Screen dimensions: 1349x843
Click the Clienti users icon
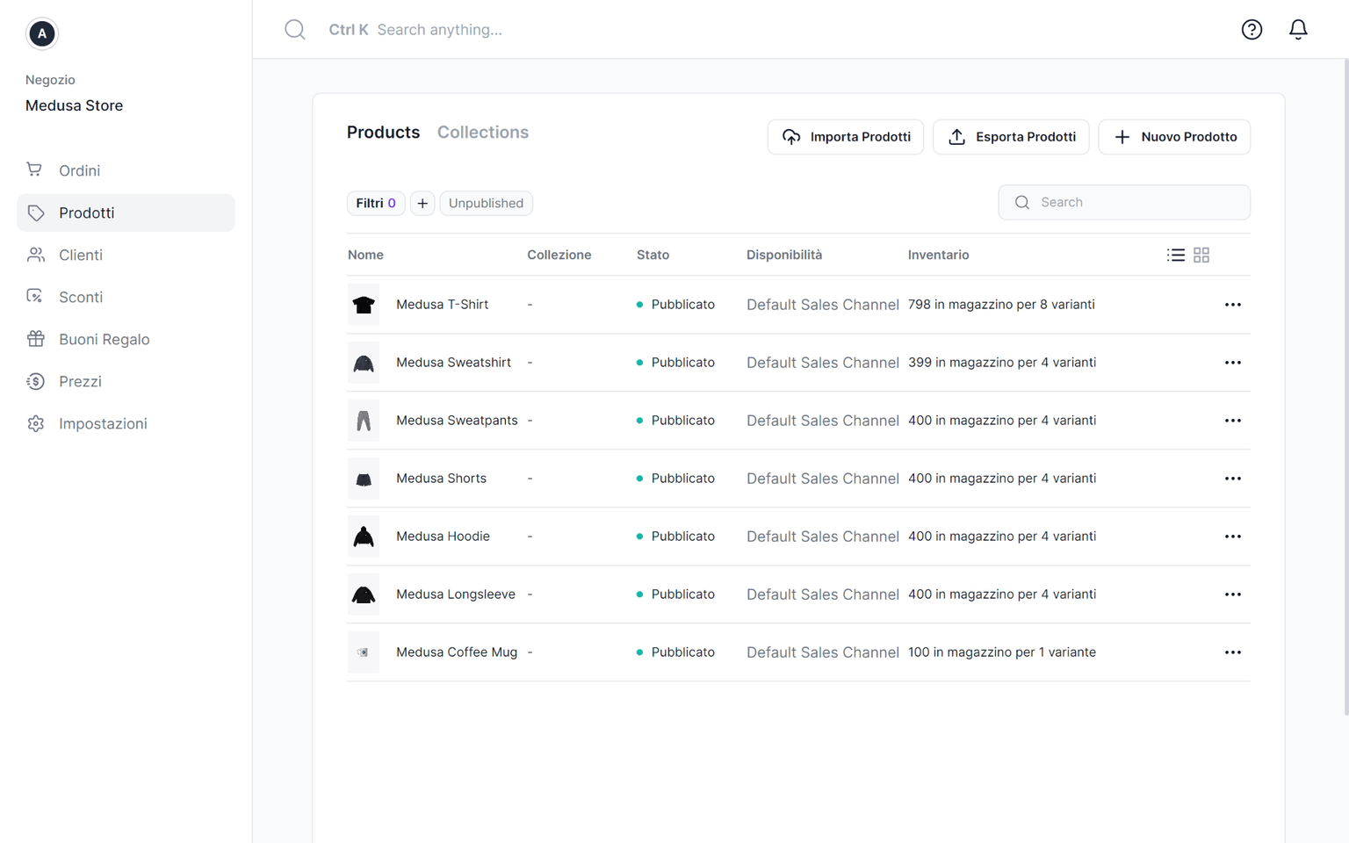click(x=35, y=255)
